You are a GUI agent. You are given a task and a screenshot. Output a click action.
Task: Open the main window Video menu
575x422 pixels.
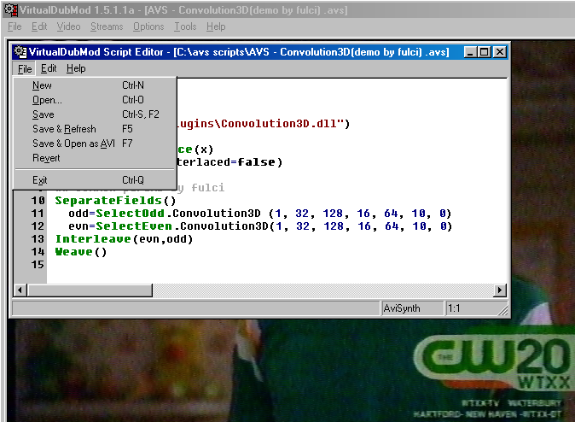click(x=68, y=26)
